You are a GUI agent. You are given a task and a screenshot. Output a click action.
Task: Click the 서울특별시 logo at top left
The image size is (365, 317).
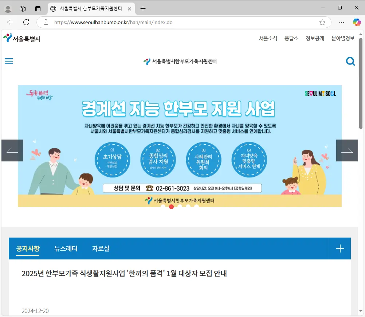point(22,38)
